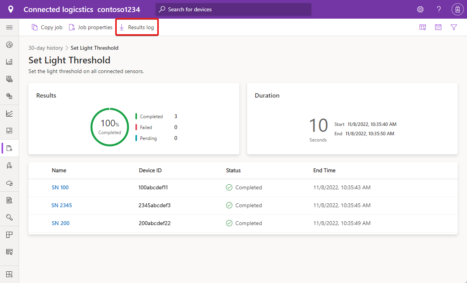Select device ID 2345abcdef3
This screenshot has width=467, height=283.
[154, 205]
